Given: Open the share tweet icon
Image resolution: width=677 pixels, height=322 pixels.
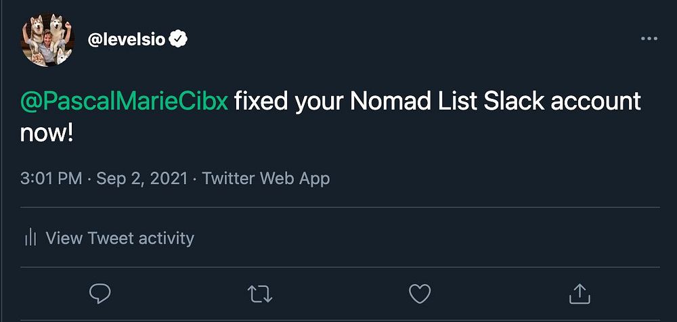Looking at the screenshot, I should pos(580,293).
